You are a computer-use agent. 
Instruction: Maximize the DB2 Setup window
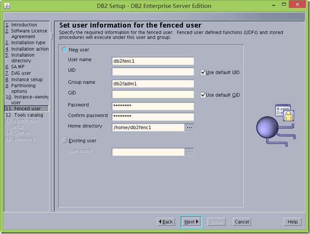284,5
